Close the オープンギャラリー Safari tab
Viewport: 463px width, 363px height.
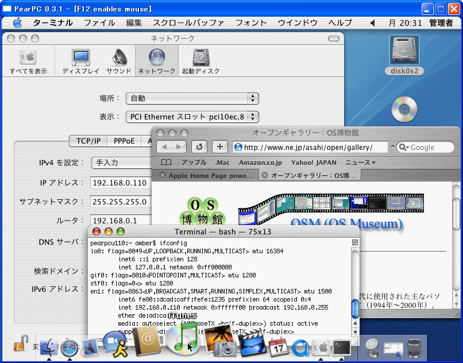[265, 175]
